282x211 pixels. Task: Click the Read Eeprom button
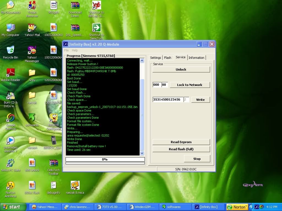tap(181, 142)
